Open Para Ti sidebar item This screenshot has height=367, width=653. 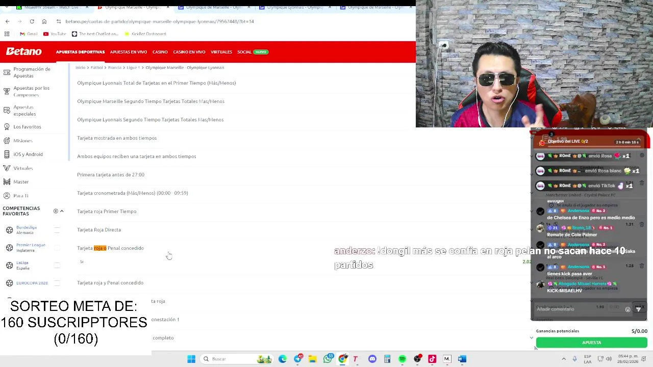tap(21, 196)
